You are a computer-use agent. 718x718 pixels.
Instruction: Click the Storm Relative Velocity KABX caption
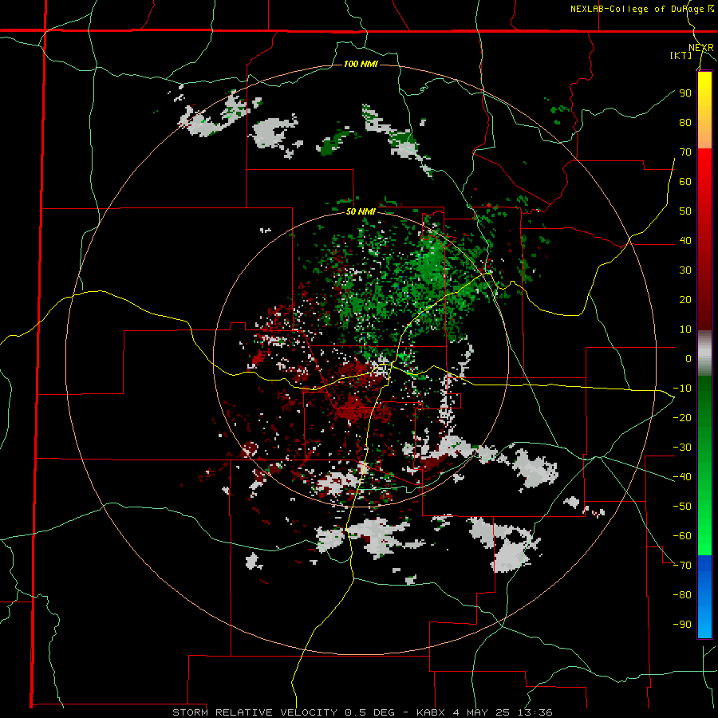[x=362, y=712]
